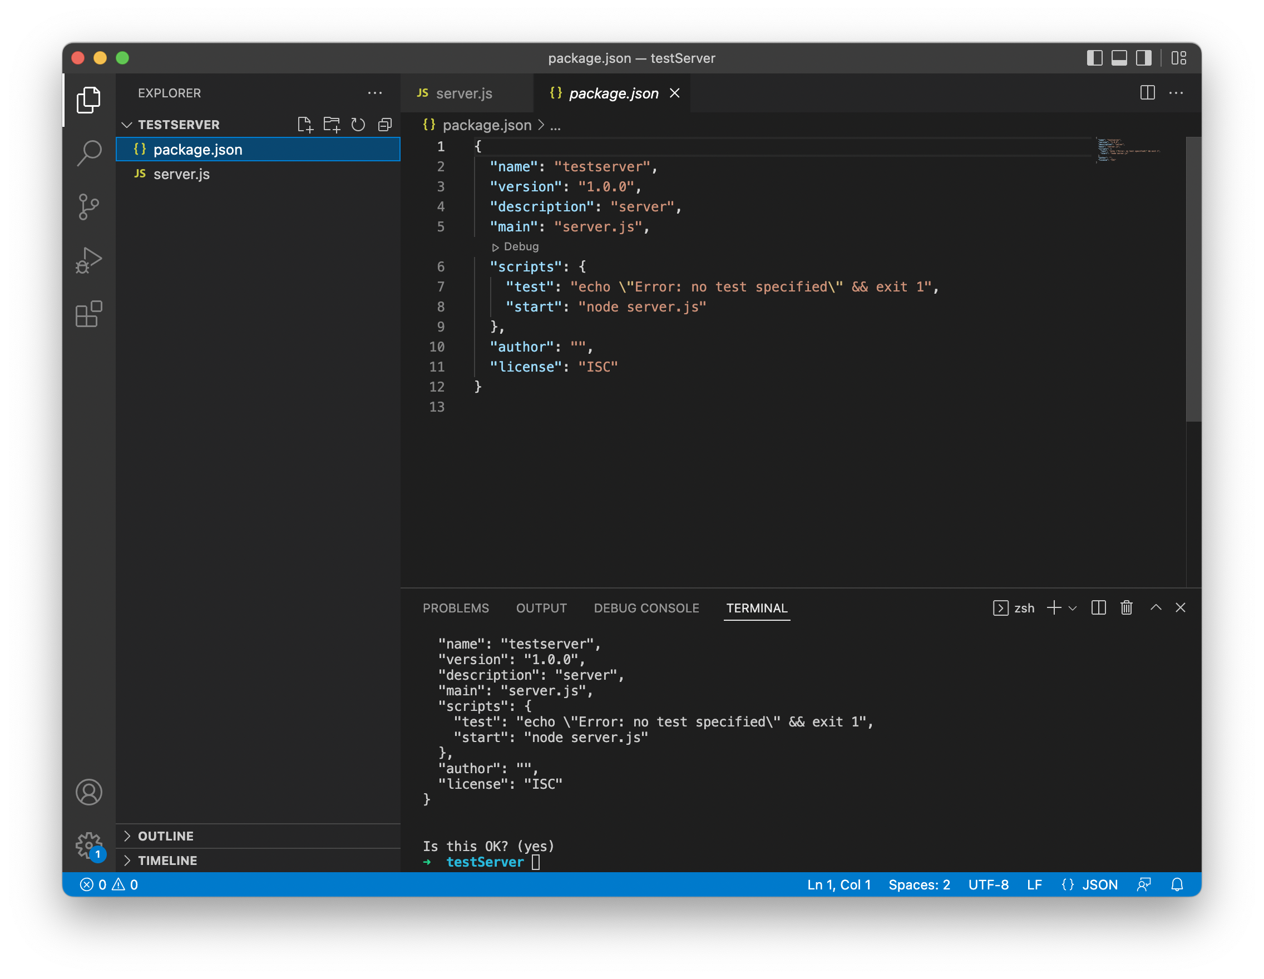This screenshot has width=1264, height=979.
Task: Split the editor to the right
Action: [x=1147, y=93]
